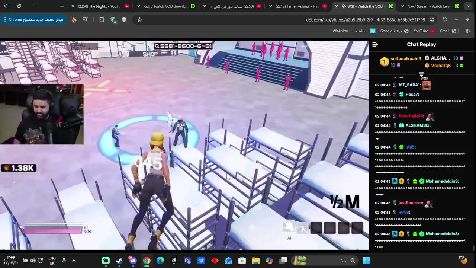The height and width of the screenshot is (268, 476).
Task: Open a new tab with plus button
Action: [x=62, y=6]
